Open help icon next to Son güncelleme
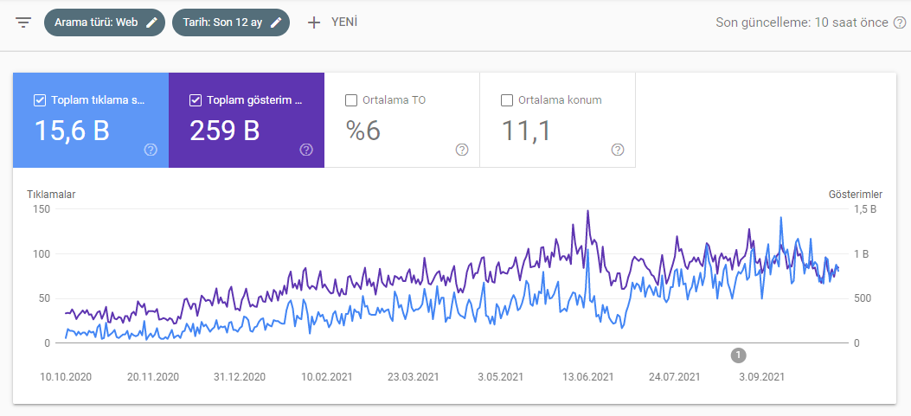The width and height of the screenshot is (911, 416). 900,22
